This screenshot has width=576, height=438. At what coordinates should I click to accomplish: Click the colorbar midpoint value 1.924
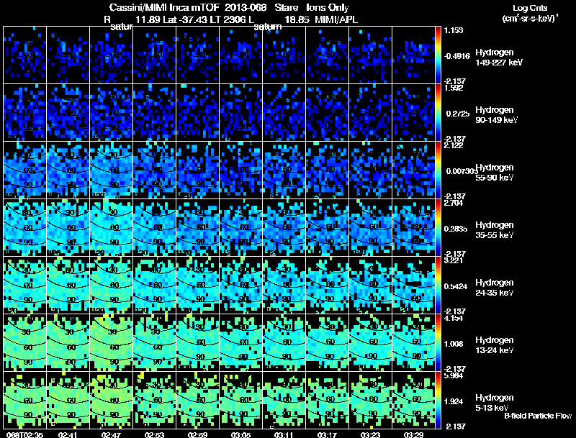pyautogui.click(x=454, y=402)
